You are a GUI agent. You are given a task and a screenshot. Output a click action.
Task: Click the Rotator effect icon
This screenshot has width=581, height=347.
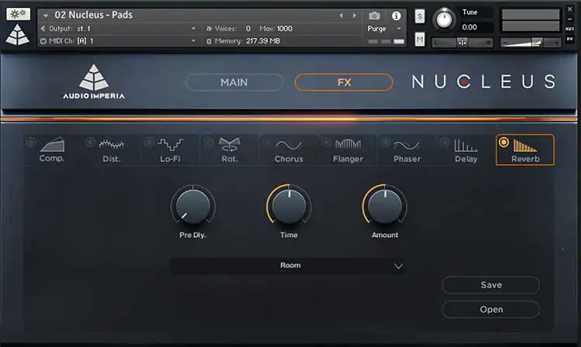(x=229, y=144)
